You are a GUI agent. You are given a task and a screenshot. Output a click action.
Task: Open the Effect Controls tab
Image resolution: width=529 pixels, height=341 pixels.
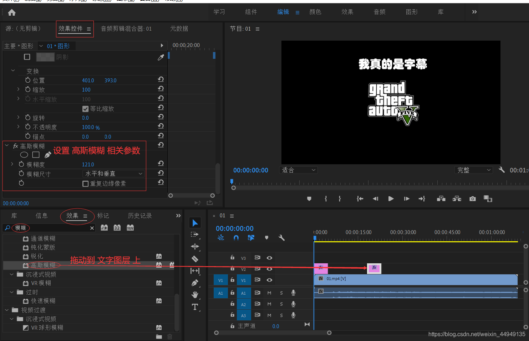pyautogui.click(x=71, y=29)
